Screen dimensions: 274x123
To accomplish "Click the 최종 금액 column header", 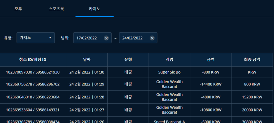I will pyautogui.click(x=252, y=60).
